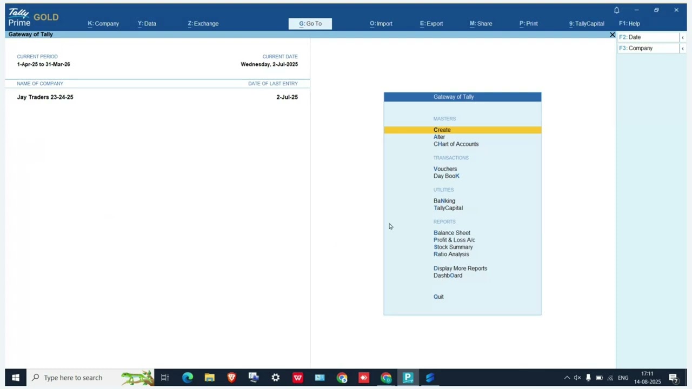Close the Gateway of Tally panel

(x=612, y=35)
